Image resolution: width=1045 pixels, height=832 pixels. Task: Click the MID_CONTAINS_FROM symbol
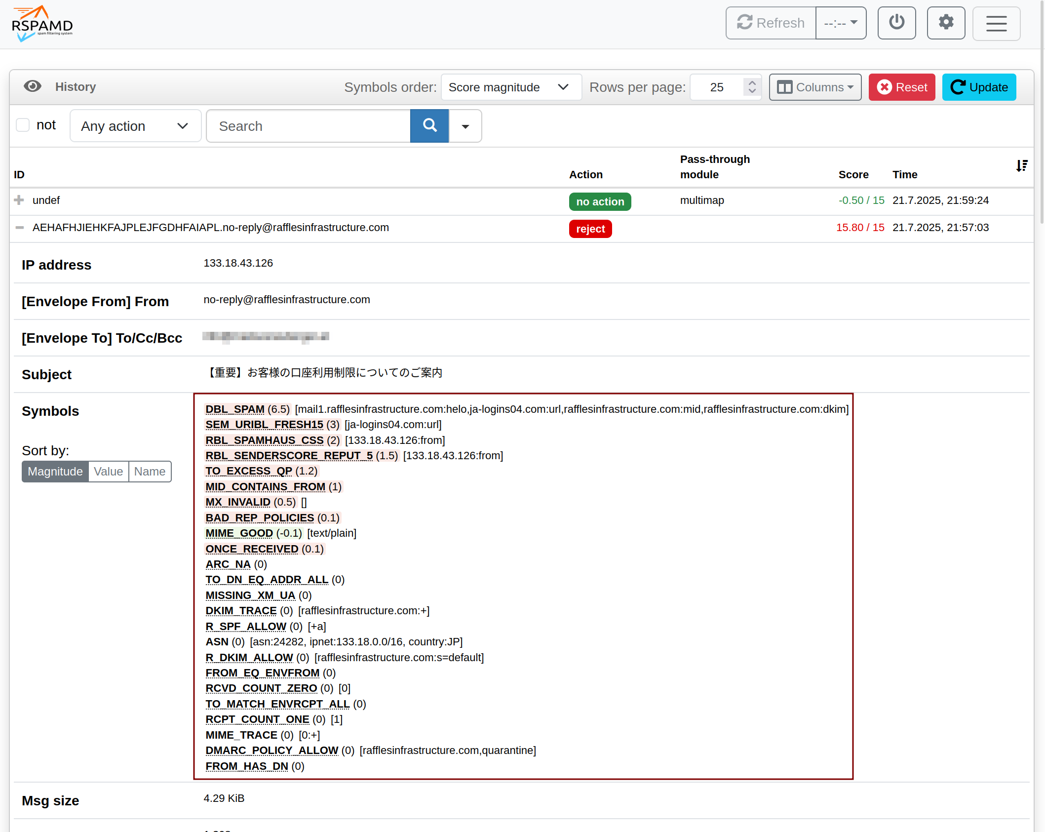tap(266, 487)
